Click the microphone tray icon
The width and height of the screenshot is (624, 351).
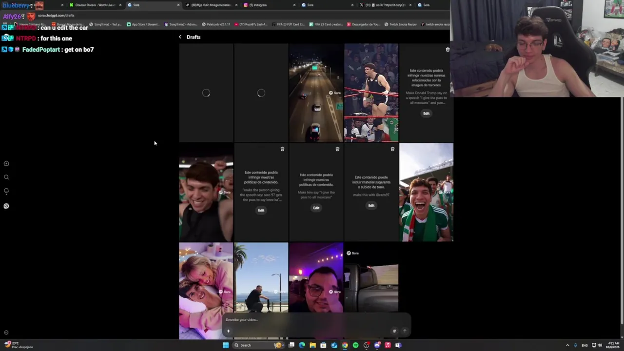point(575,346)
